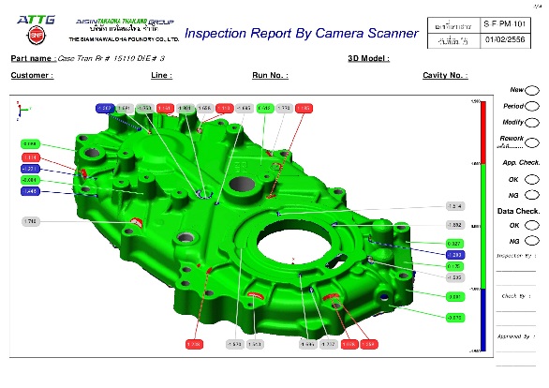549x388 pixels.
Task: Click the Customer field label
Action: coord(32,75)
